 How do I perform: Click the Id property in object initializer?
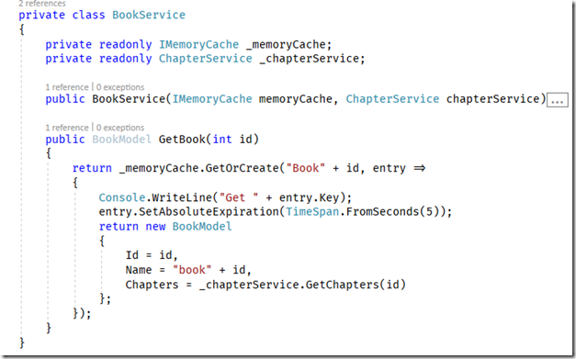132,255
